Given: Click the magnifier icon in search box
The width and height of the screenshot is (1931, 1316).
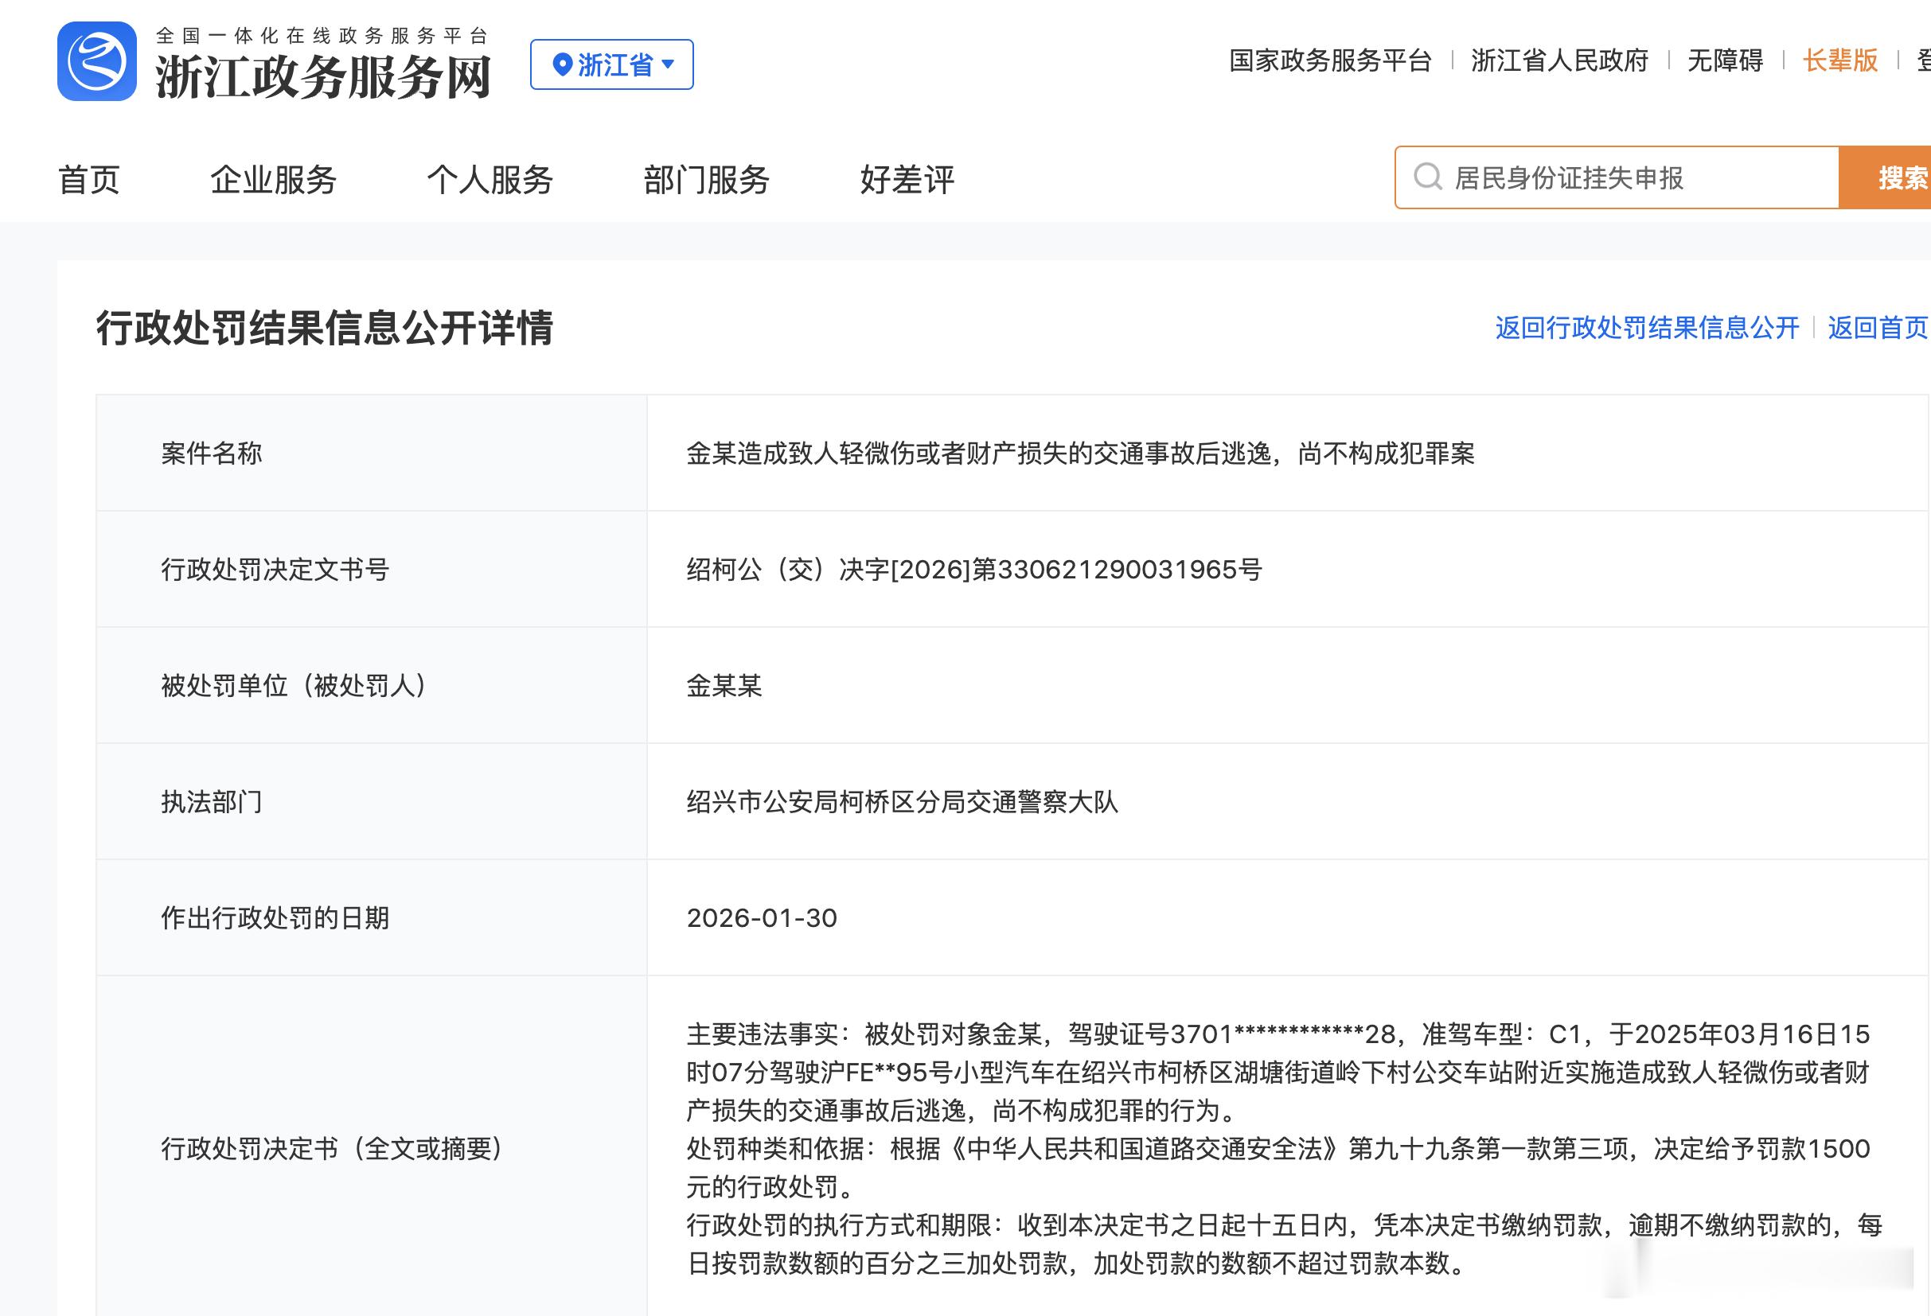Looking at the screenshot, I should [1427, 177].
